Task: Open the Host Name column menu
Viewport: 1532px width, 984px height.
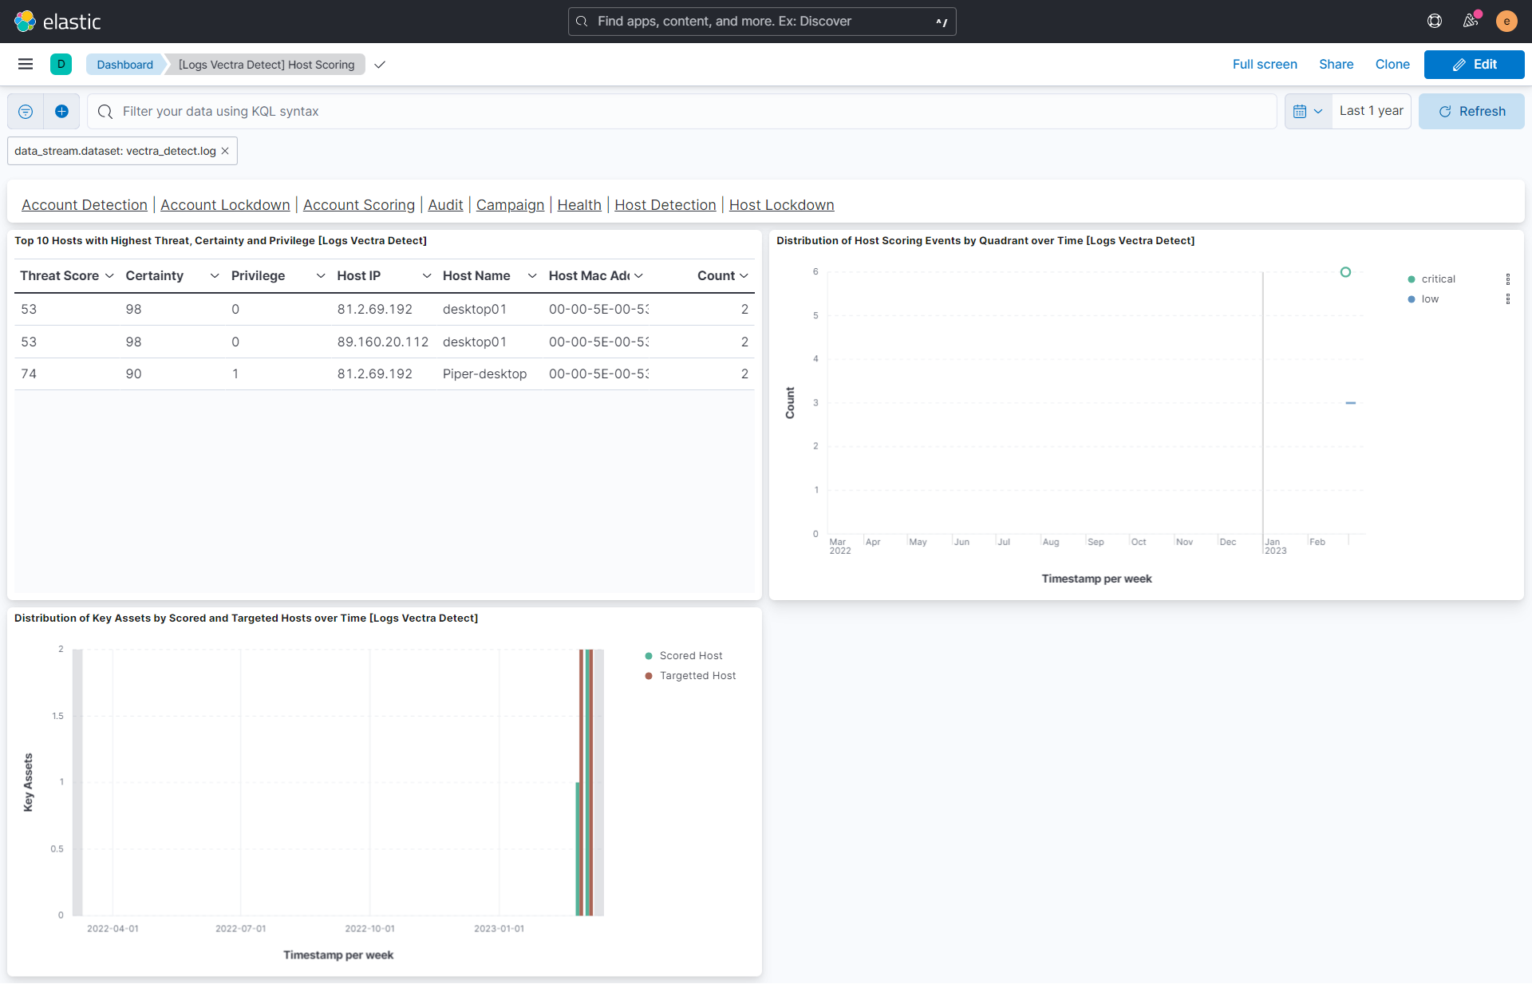Action: pyautogui.click(x=532, y=276)
